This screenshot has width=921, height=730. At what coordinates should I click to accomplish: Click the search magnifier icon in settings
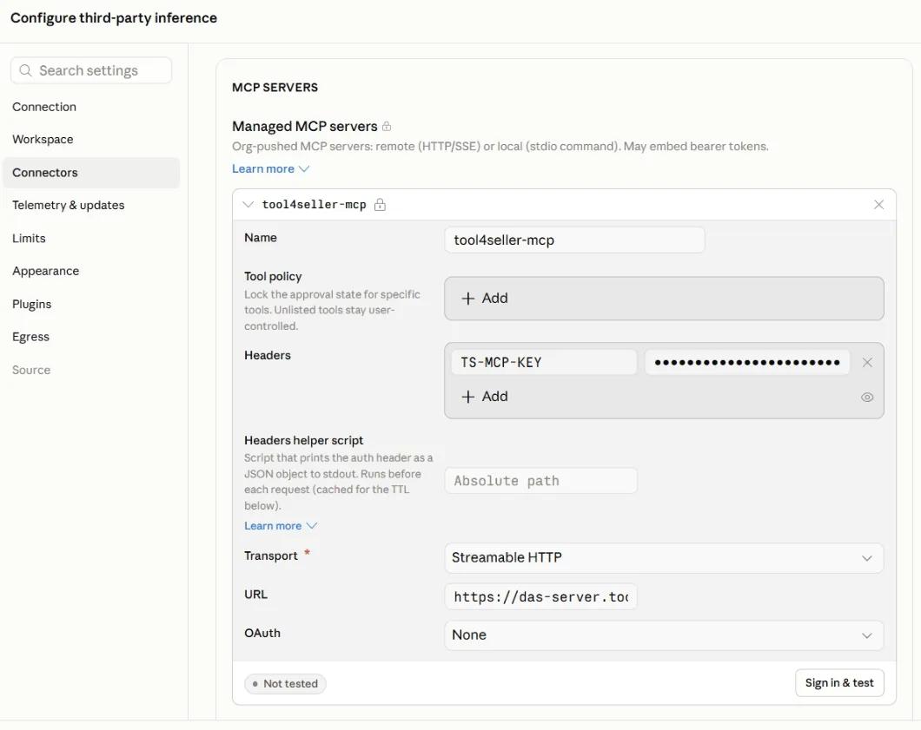coord(25,70)
